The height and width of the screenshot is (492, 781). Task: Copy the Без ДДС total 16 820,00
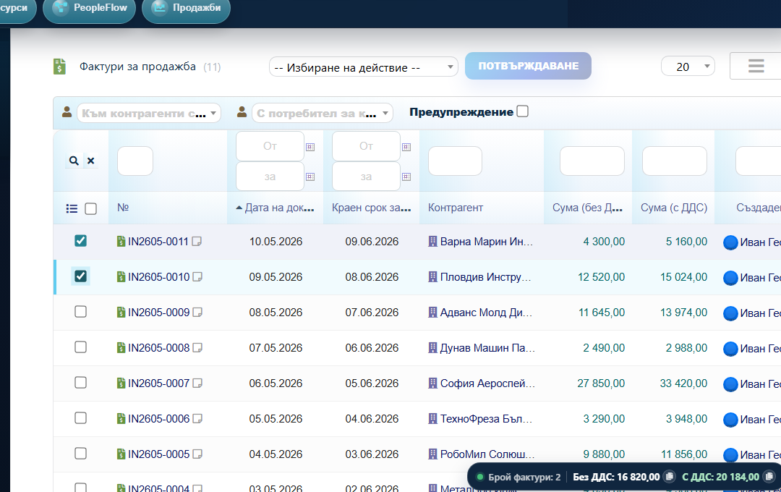pos(670,477)
